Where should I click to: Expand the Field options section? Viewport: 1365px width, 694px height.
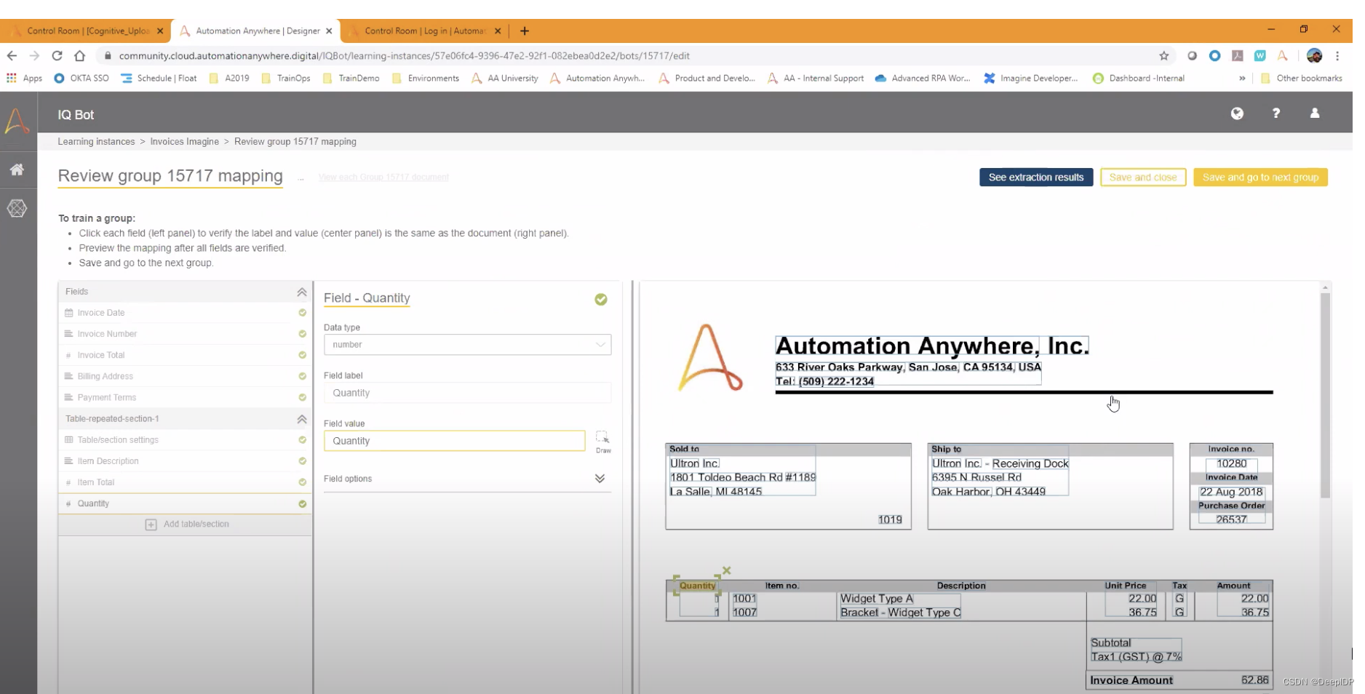pyautogui.click(x=600, y=479)
